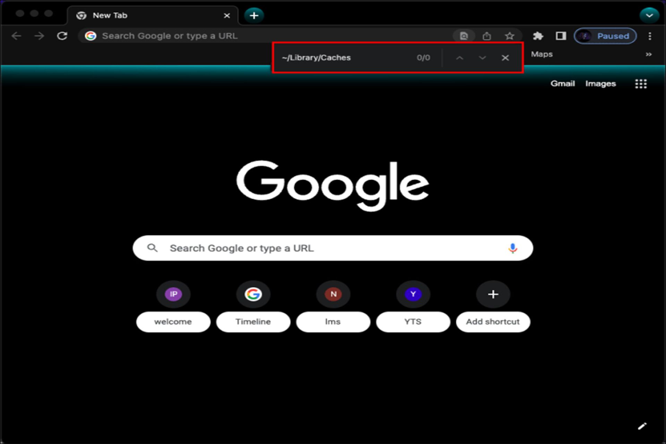
Task: Close the find bar
Action: tap(505, 58)
